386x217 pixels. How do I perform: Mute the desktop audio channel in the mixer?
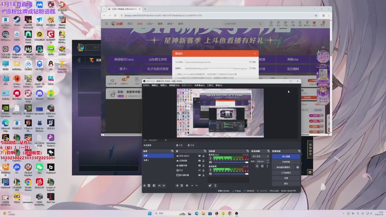coord(210,174)
